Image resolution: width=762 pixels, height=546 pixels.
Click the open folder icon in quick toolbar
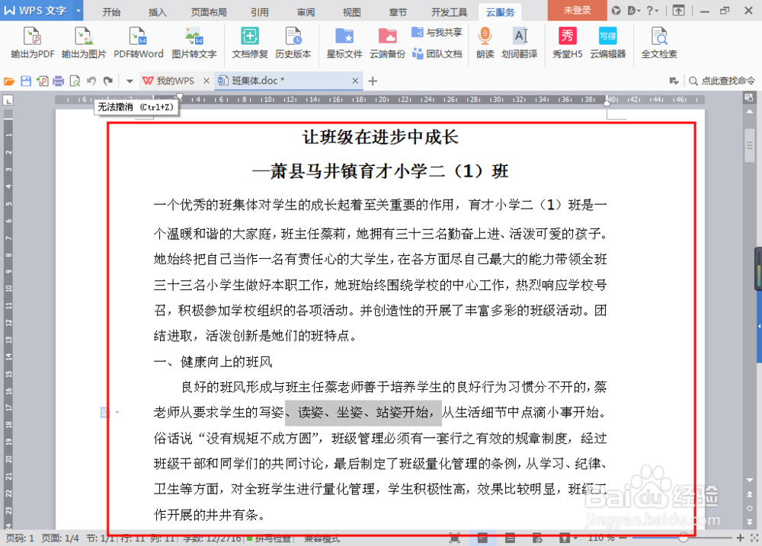click(8, 81)
